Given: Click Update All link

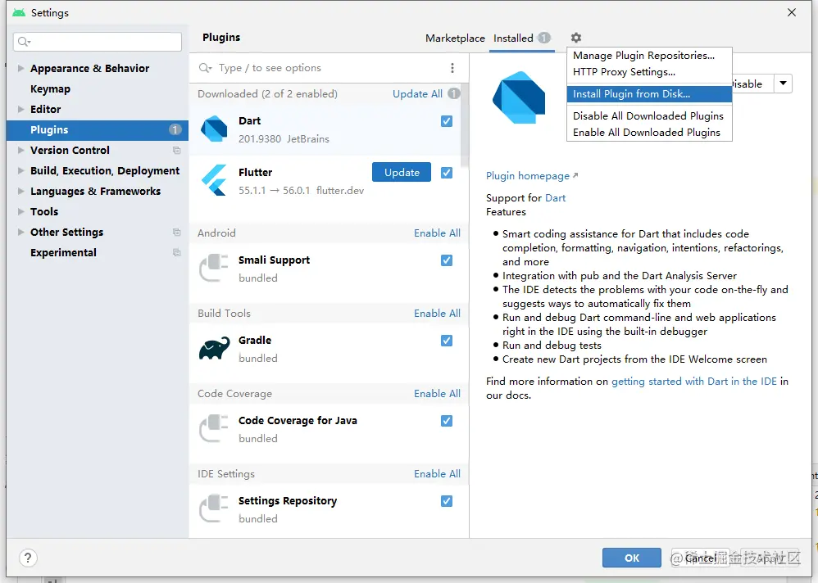Looking at the screenshot, I should click(417, 94).
